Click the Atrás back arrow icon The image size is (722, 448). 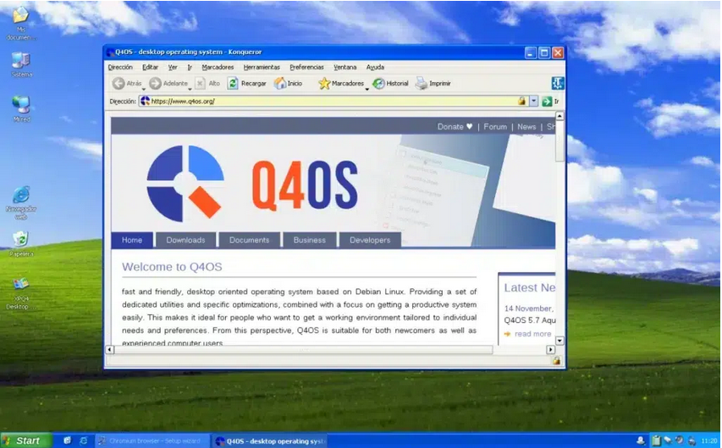point(118,83)
